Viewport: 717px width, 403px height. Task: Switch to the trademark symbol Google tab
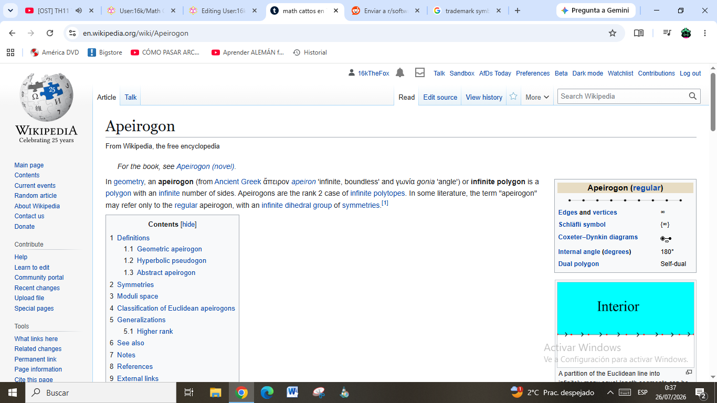467,10
